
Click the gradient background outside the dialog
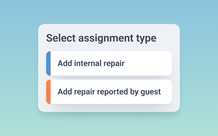[x=19, y=68]
